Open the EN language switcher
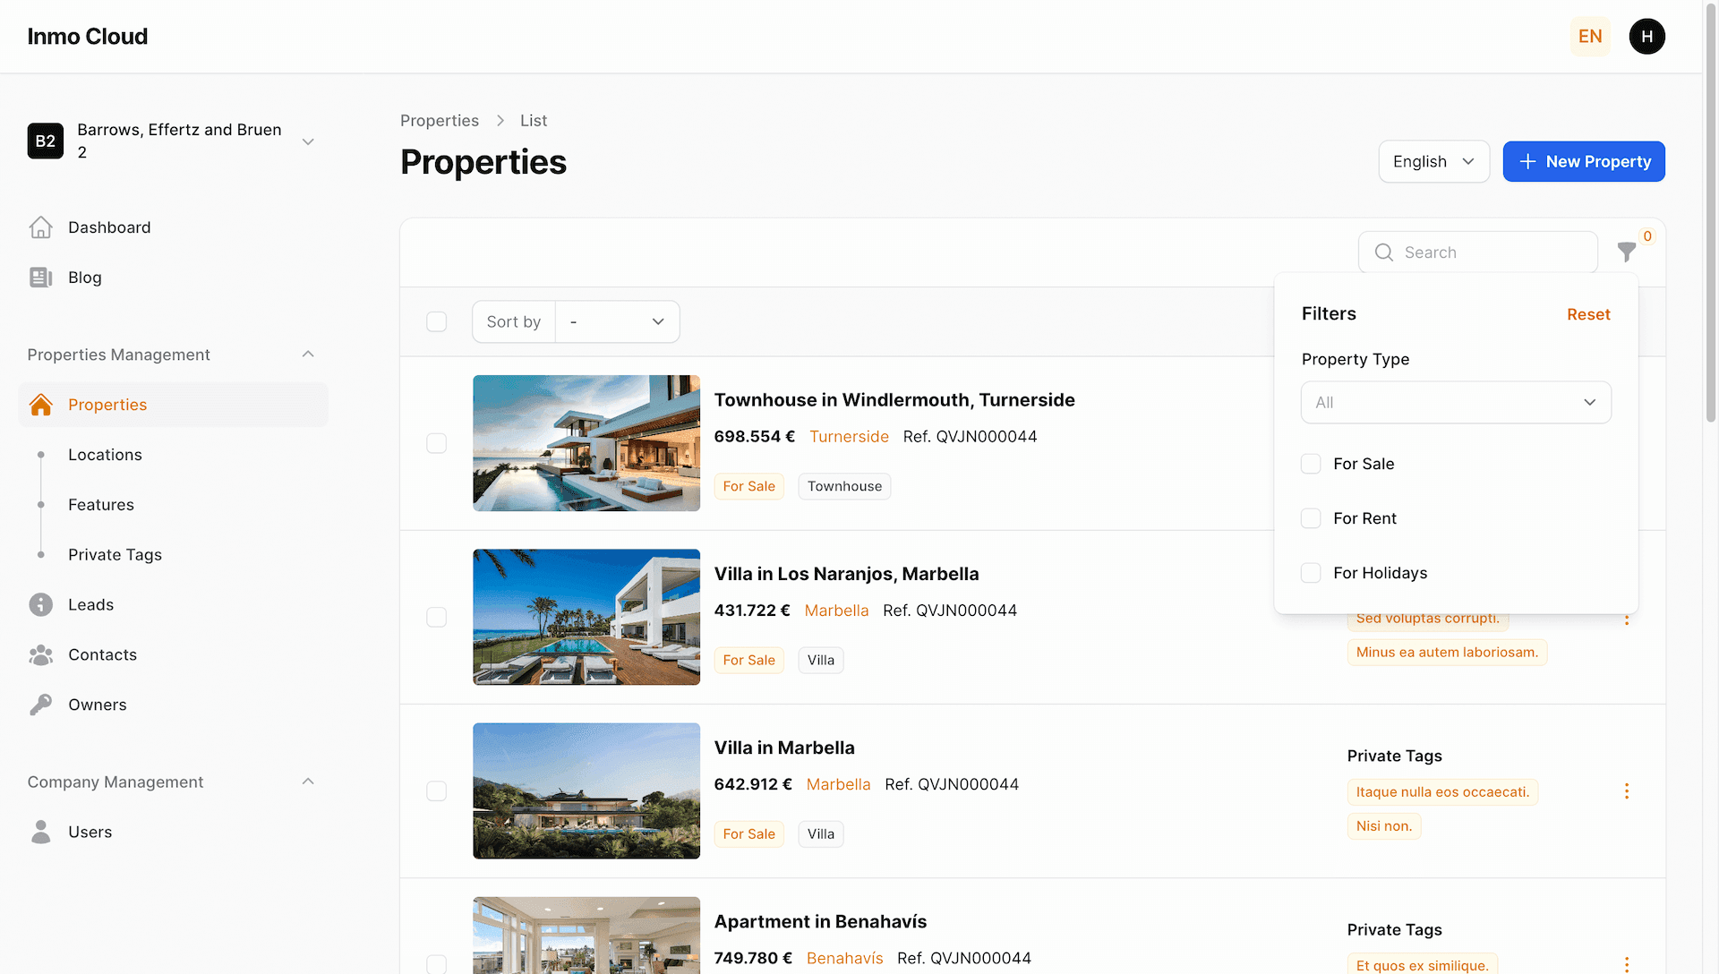This screenshot has height=974, width=1719. pyautogui.click(x=1590, y=37)
